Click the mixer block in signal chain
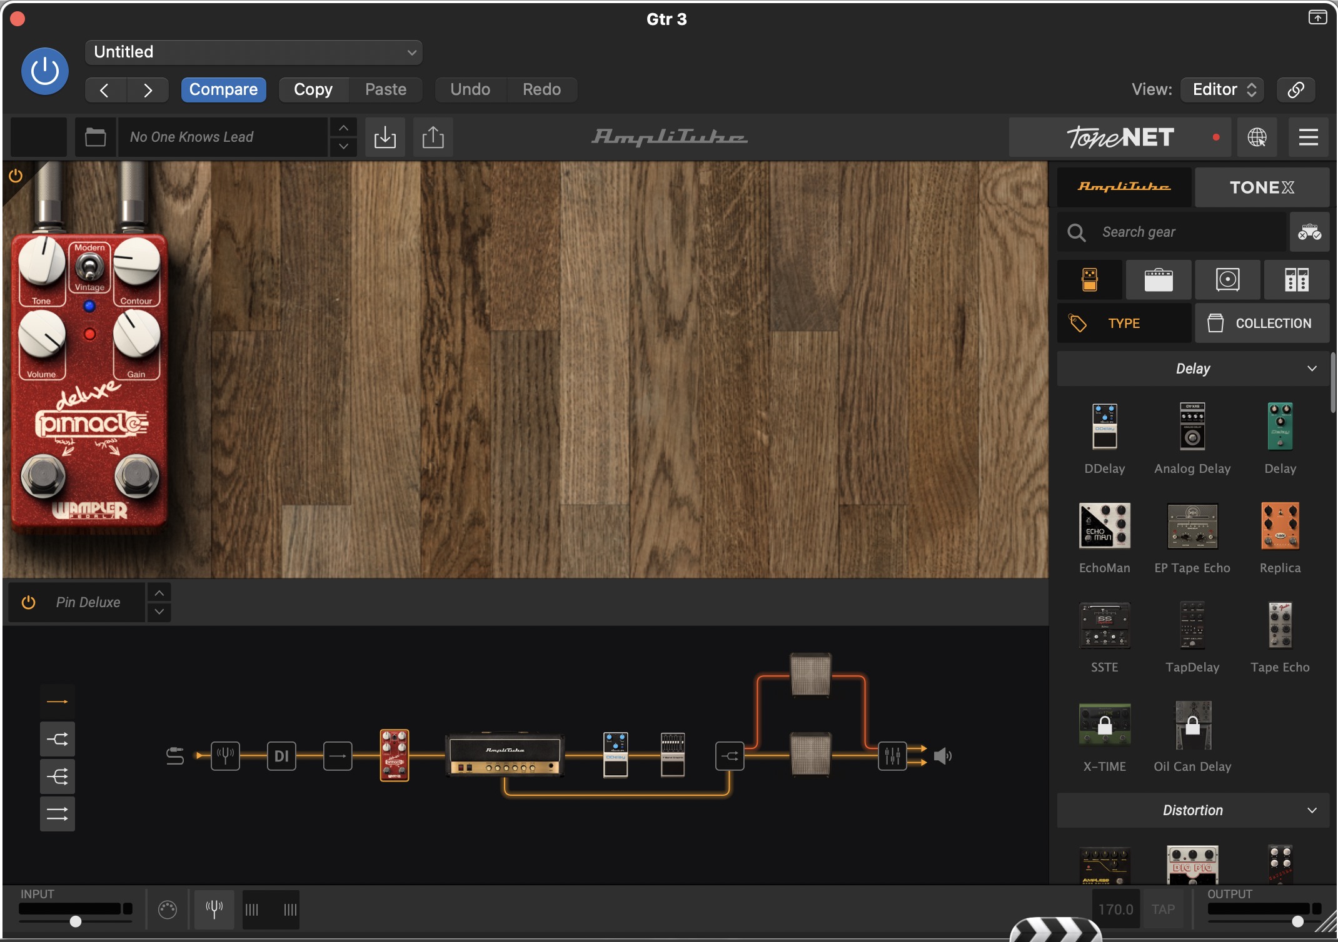The height and width of the screenshot is (942, 1338). [892, 756]
